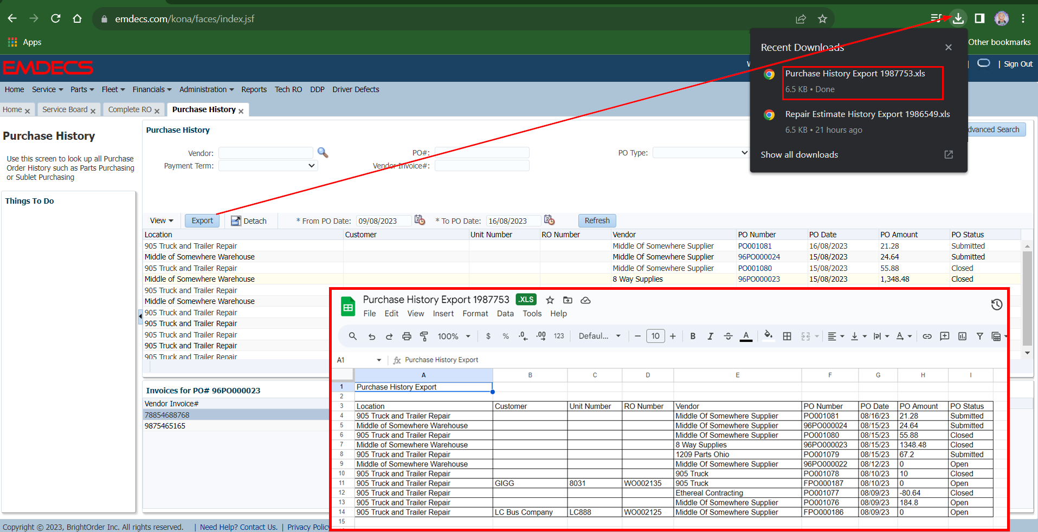This screenshot has height=532, width=1038.
Task: Open the Apps shortcut in bookmarks bar
Action: click(x=24, y=42)
